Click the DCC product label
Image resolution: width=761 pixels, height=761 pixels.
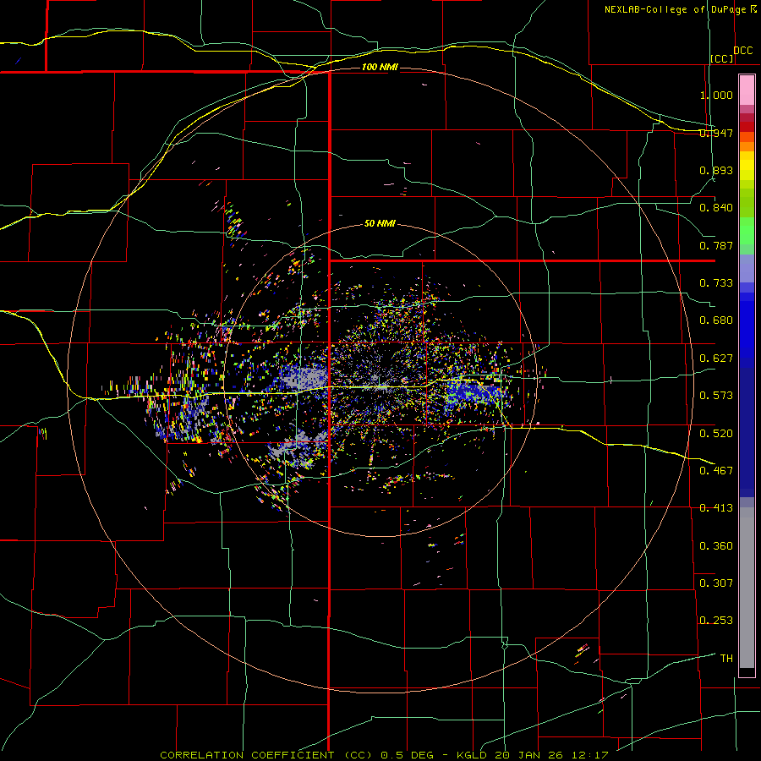tap(743, 51)
